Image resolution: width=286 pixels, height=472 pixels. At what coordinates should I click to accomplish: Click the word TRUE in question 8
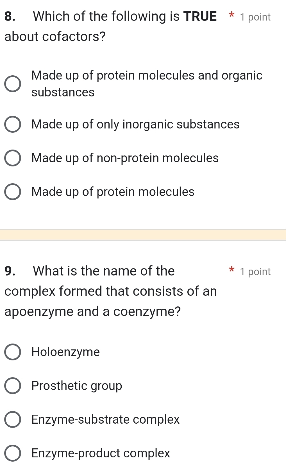pos(200,16)
